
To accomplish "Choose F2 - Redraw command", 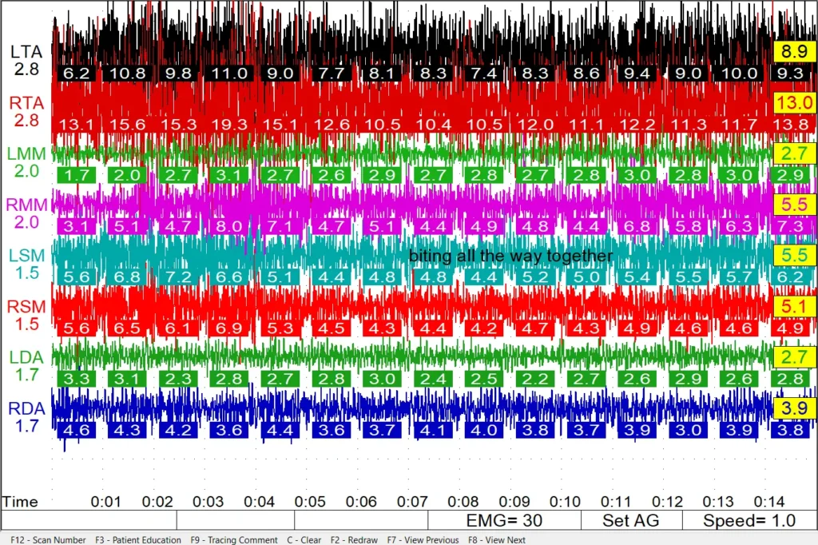I will [354, 539].
